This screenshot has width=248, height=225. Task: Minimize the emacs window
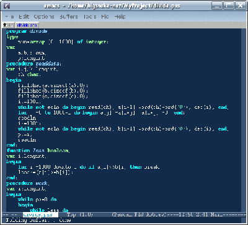[x=216, y=6]
